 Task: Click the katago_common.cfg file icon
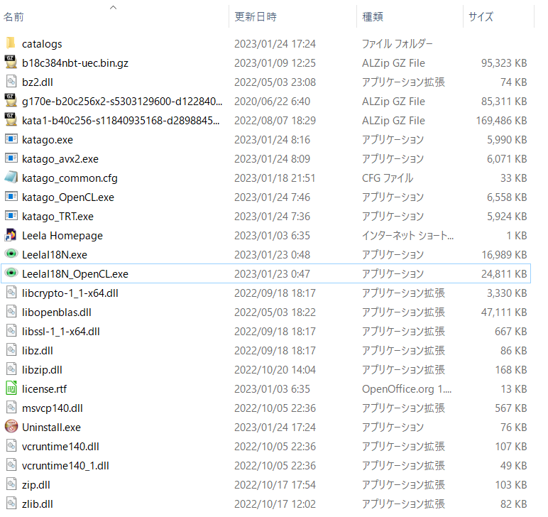(x=11, y=178)
